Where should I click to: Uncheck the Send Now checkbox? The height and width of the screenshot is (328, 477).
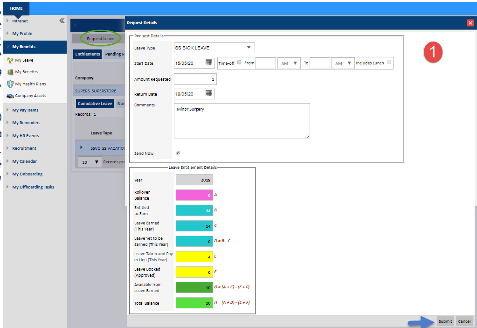click(x=178, y=153)
